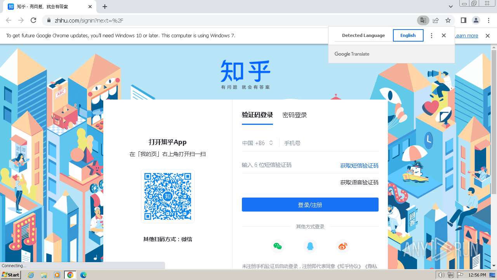497x280 pixels.
Task: Toggle the browser side panel icon
Action: 463,20
